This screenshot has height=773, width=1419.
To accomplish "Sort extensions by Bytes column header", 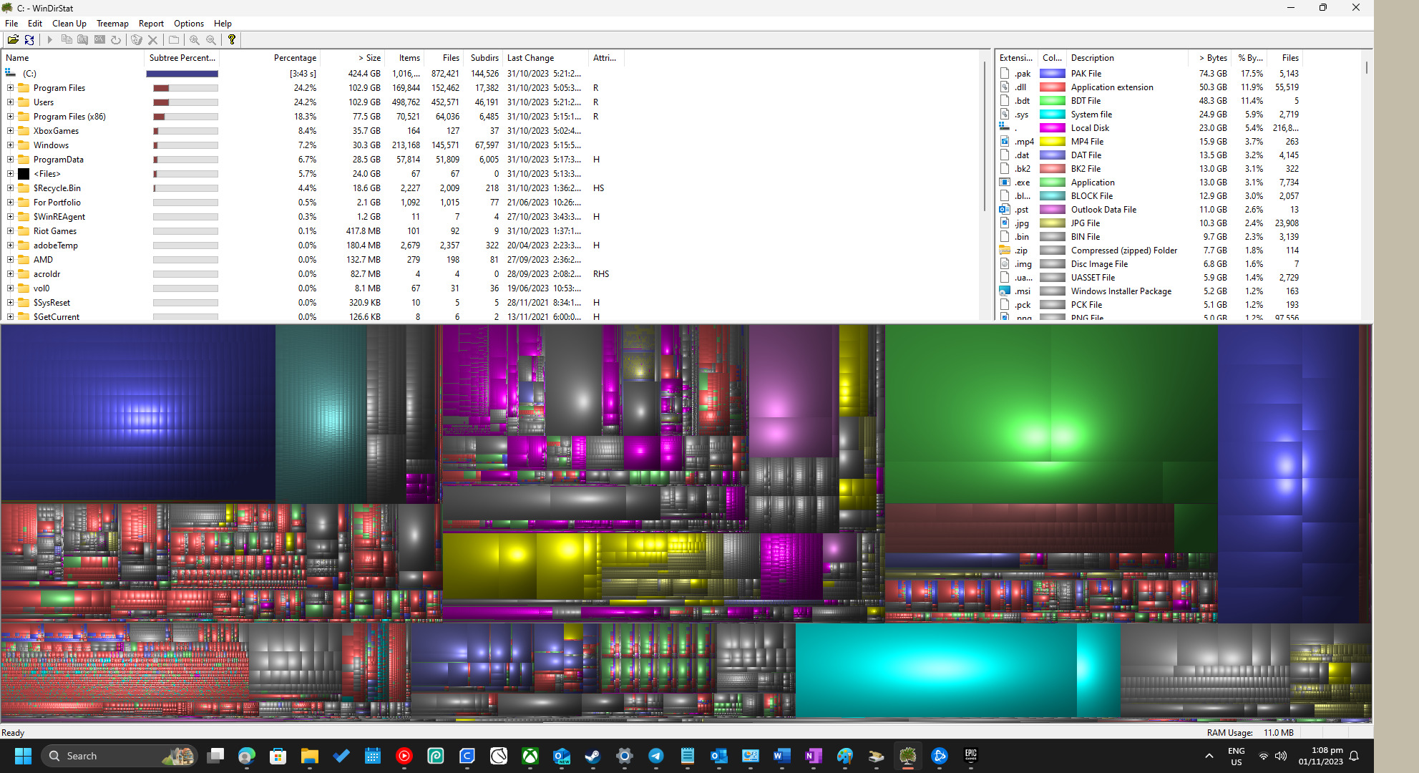I will (1209, 58).
